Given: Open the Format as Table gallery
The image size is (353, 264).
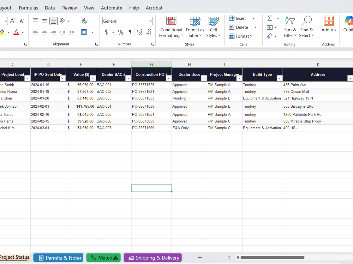Looking at the screenshot, I should click(x=195, y=27).
